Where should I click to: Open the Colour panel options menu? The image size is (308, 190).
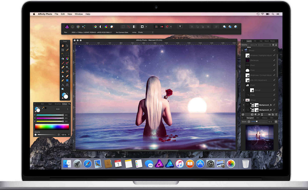(69, 104)
